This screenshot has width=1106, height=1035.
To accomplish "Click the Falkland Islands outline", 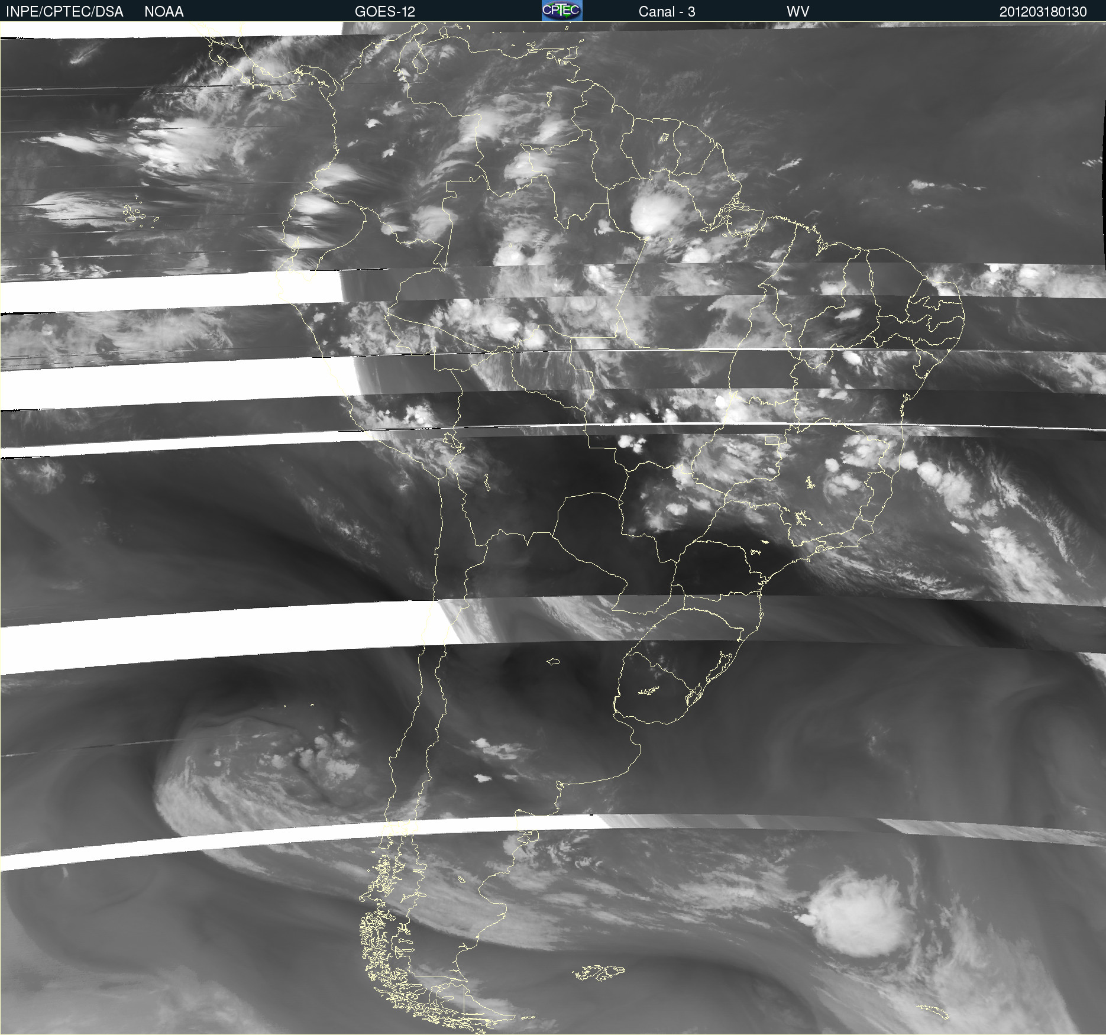I will pyautogui.click(x=599, y=972).
